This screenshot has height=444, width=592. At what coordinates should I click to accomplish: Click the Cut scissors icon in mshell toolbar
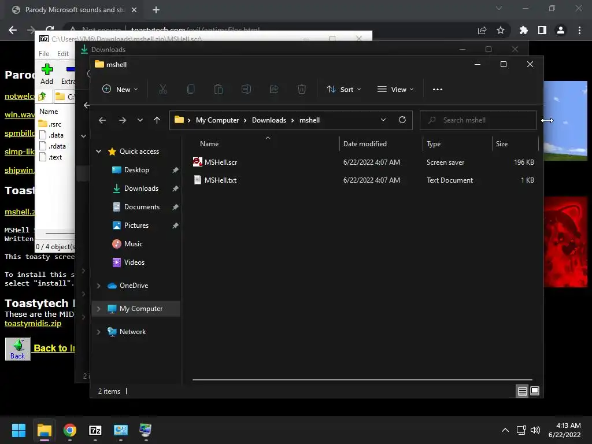click(162, 90)
